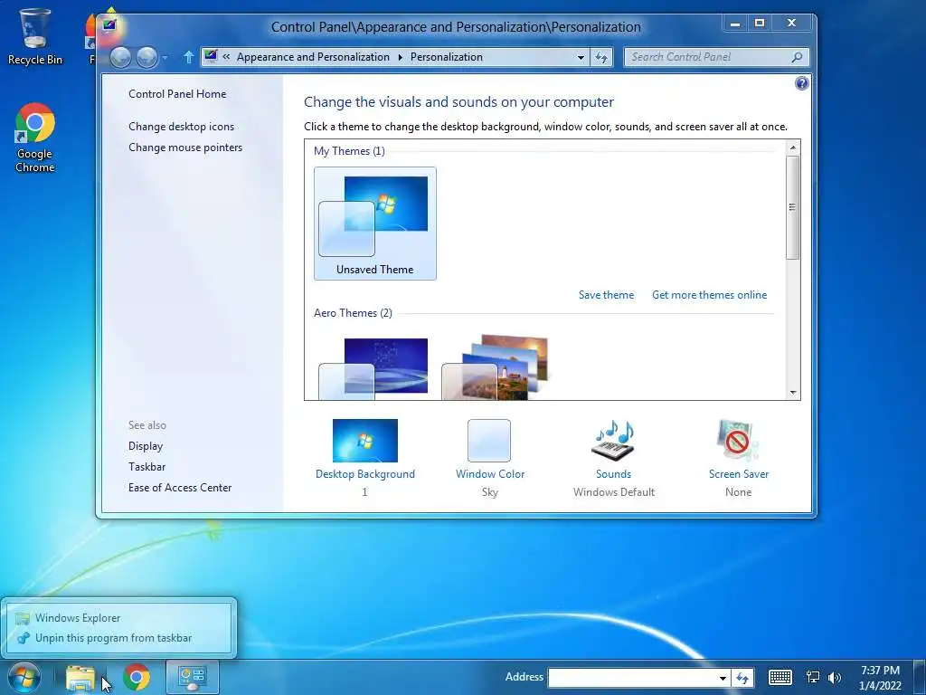Expand the address path dropdown
Viewport: 926px width, 695px height.
581,57
